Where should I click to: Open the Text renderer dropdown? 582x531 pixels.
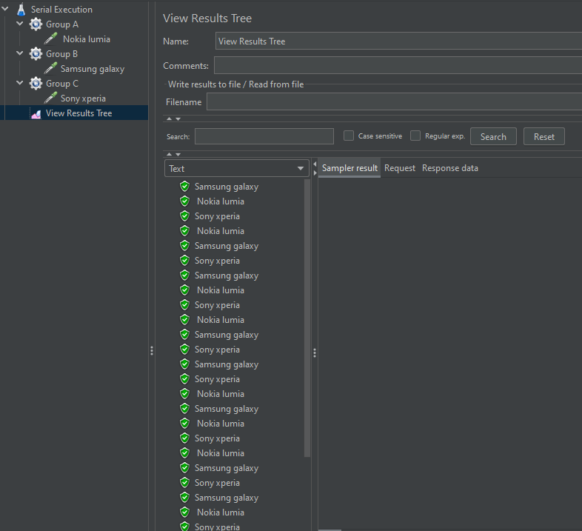[236, 169]
